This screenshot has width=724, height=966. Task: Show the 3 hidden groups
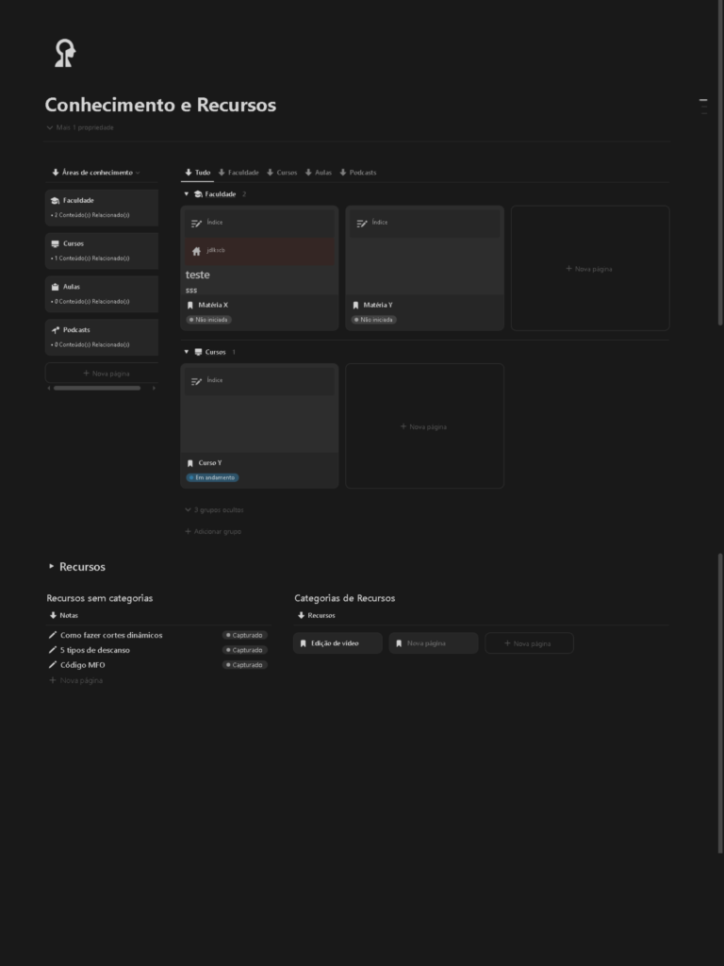click(x=215, y=510)
